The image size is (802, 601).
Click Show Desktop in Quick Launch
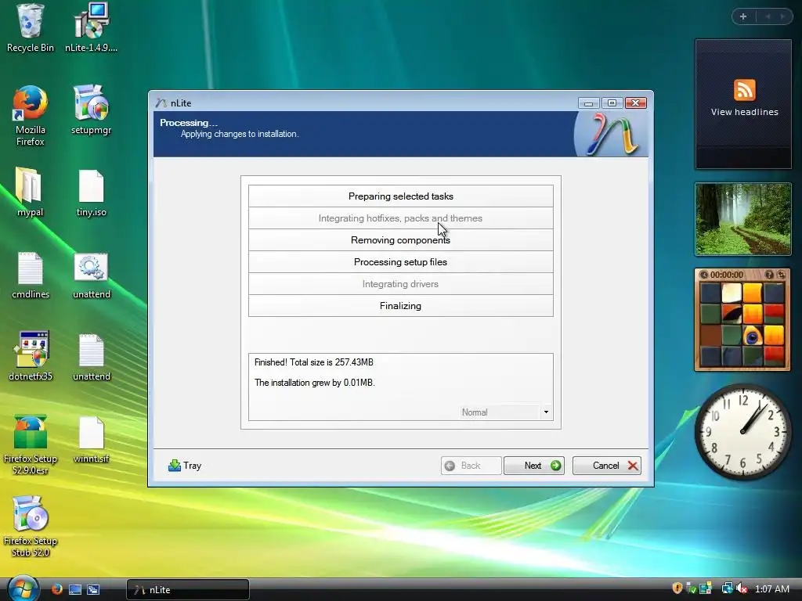click(x=75, y=589)
